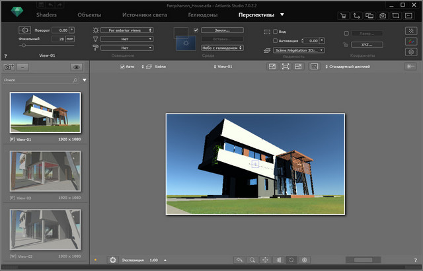The image size is (423, 271).
Task: Click the zoom magnifier tool in bottom toolbar
Action: [252, 260]
